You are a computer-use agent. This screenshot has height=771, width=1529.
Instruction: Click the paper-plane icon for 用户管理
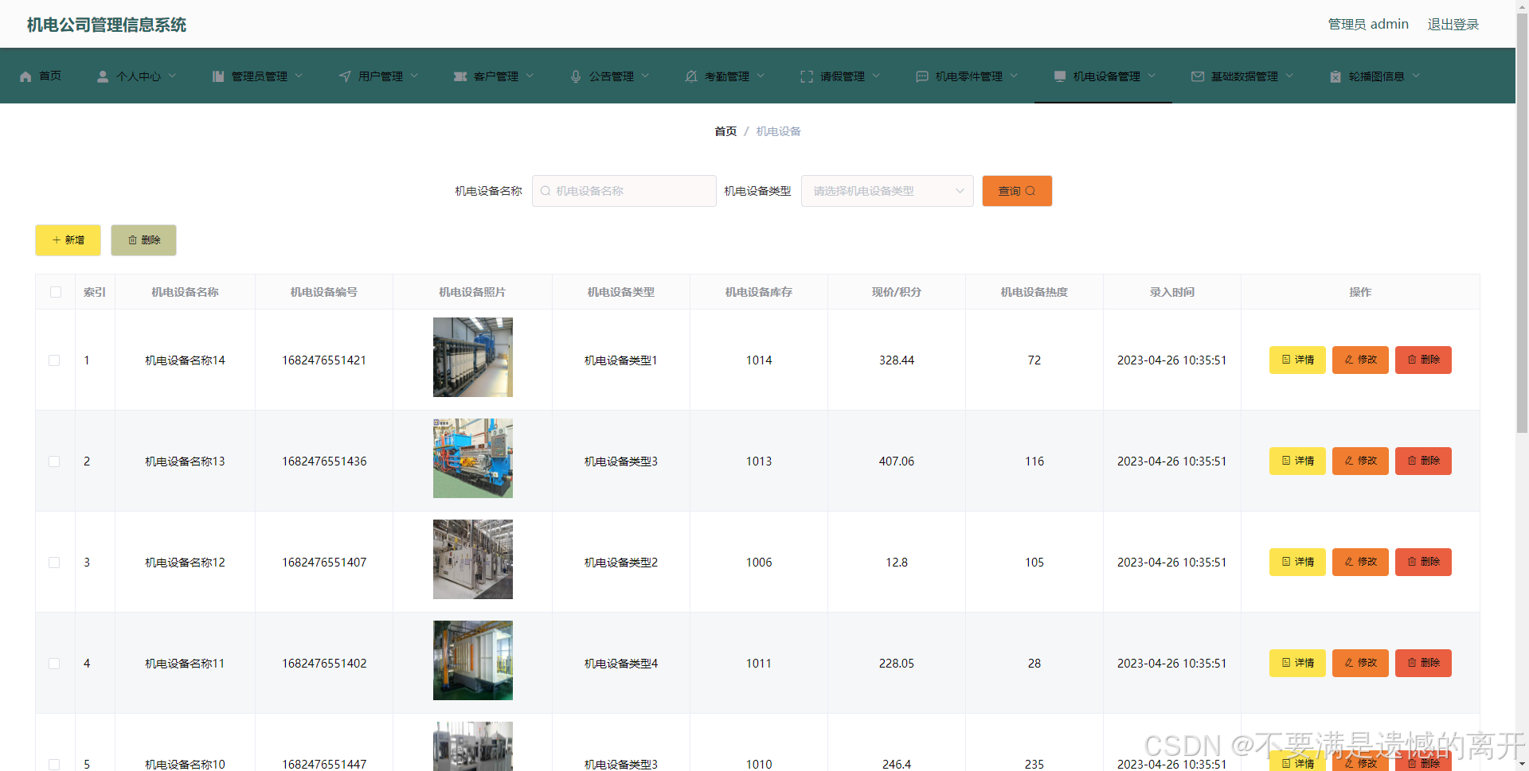(x=345, y=76)
